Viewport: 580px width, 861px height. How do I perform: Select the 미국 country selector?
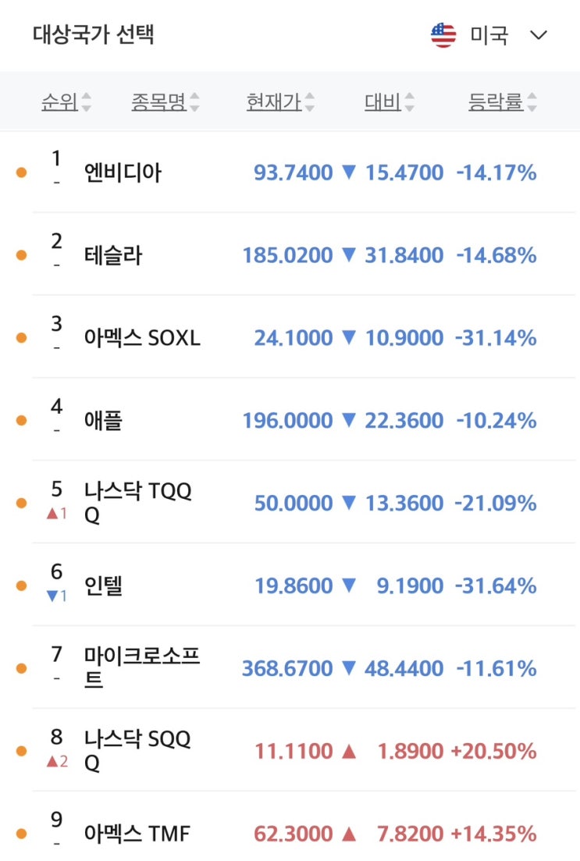[x=489, y=36]
